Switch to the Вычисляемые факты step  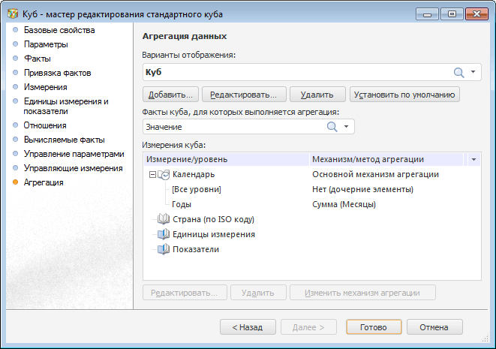click(64, 140)
